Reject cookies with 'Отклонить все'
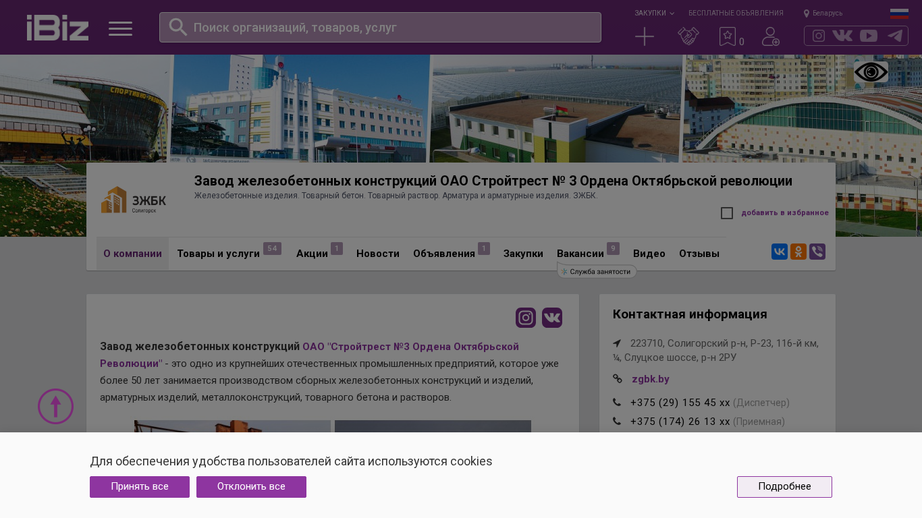Viewport: 922px width, 518px height. point(251,487)
